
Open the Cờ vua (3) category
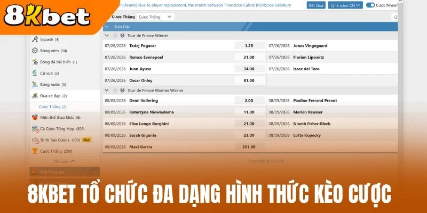pyautogui.click(x=65, y=73)
